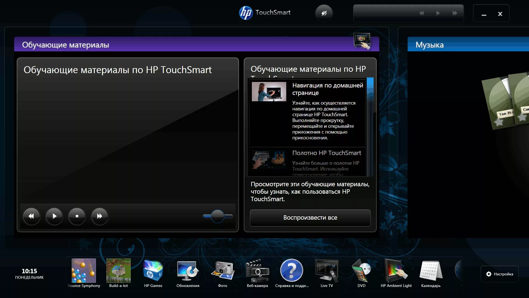Open Календарь app

tap(431, 273)
